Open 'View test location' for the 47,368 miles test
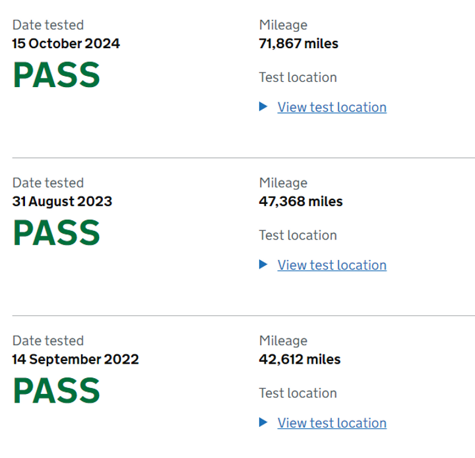Viewport: 475px width, 458px height. pos(332,265)
